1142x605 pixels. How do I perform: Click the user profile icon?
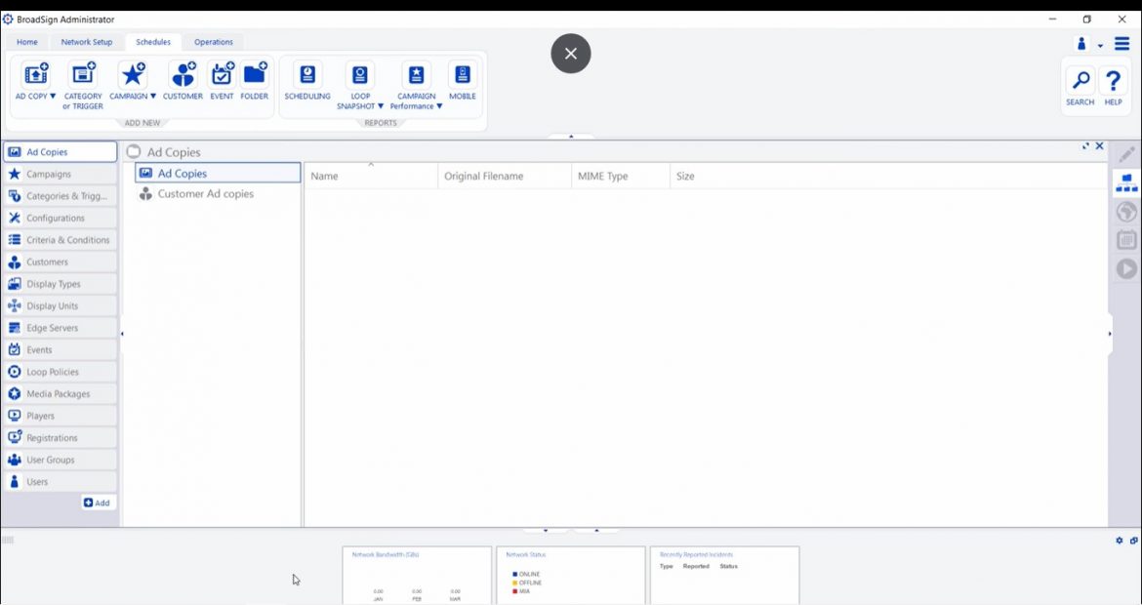1081,44
